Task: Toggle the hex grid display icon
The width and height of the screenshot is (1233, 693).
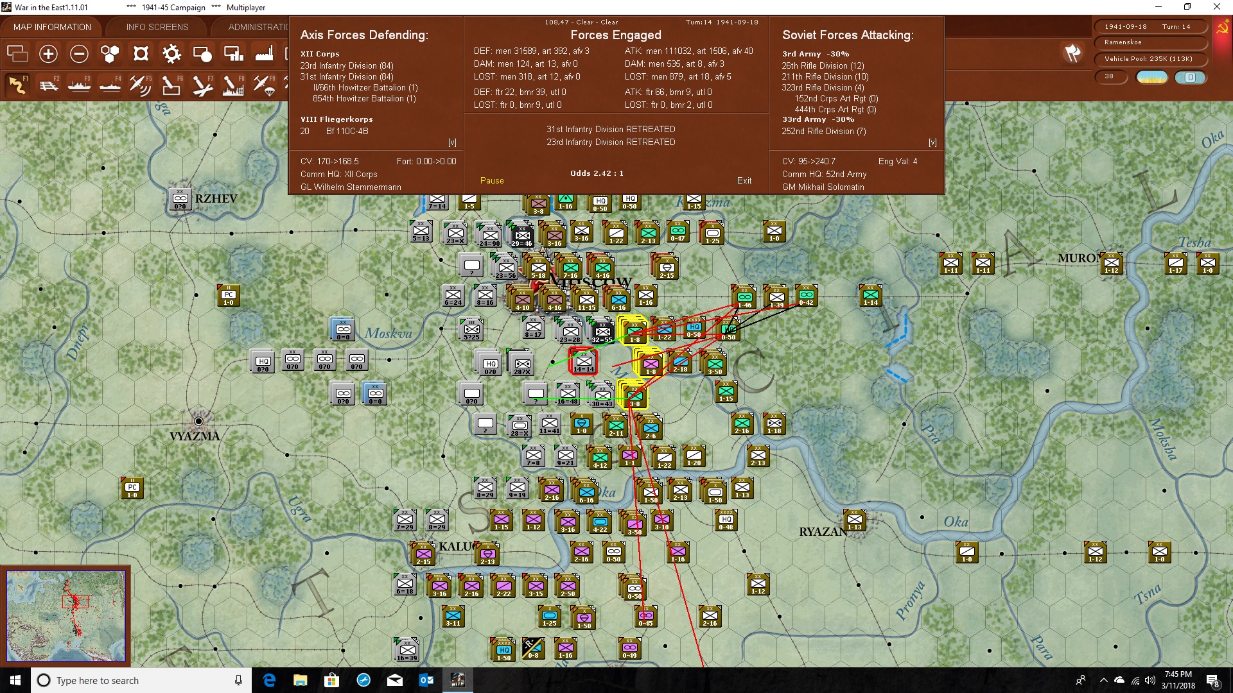Action: click(110, 54)
